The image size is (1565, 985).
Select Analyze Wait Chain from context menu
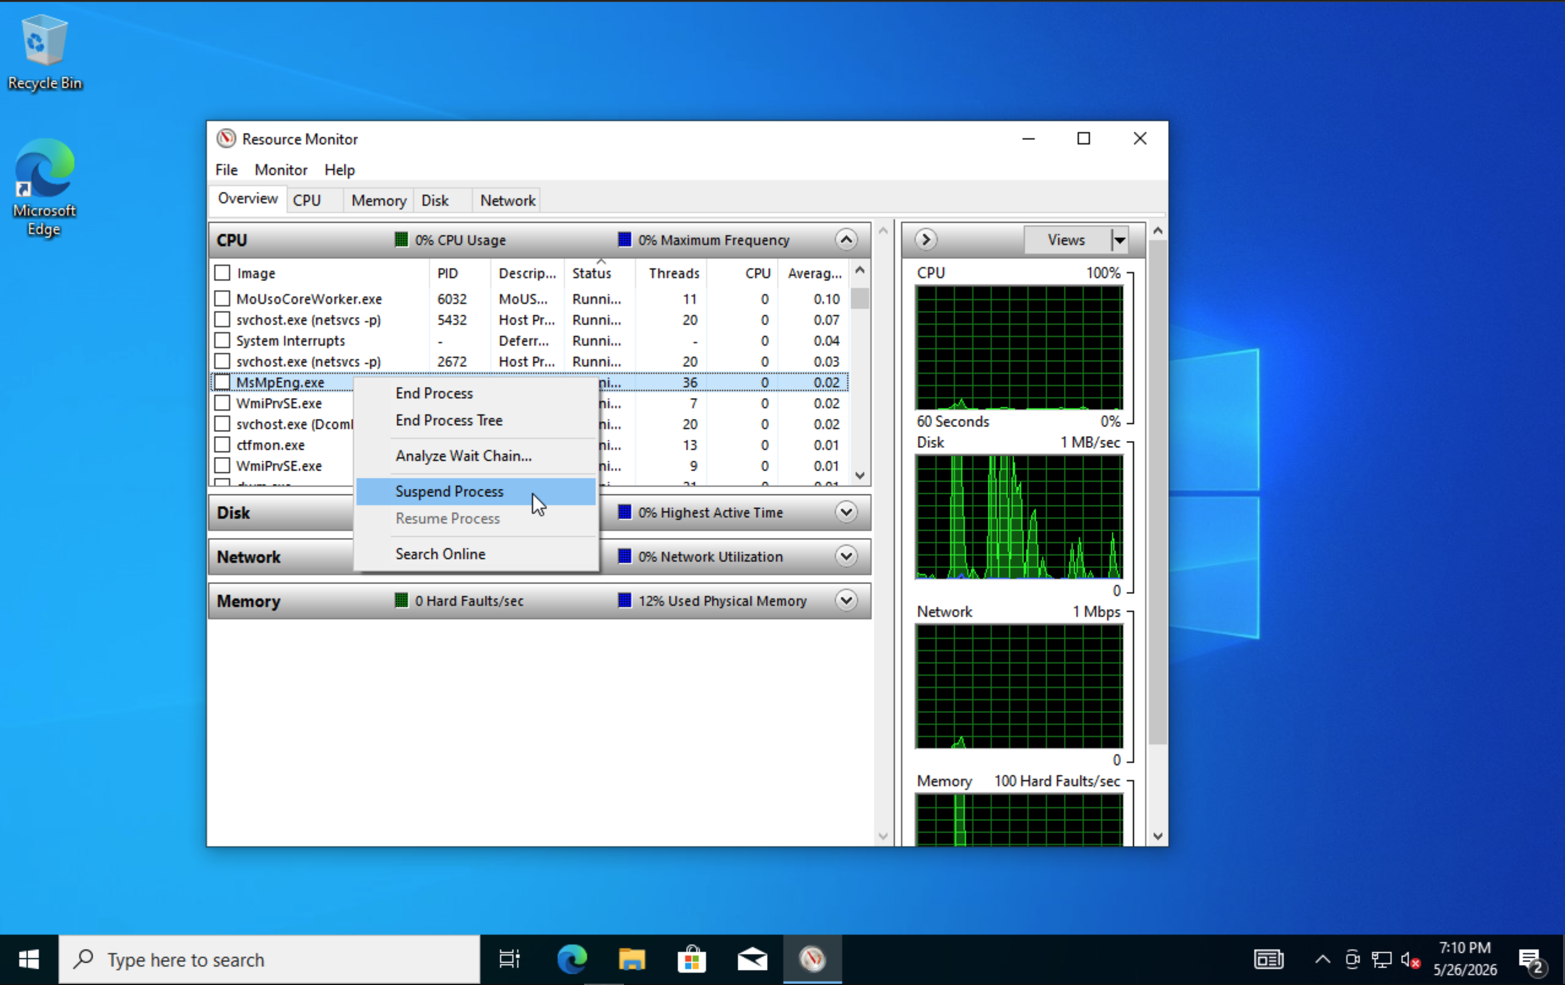475,456
